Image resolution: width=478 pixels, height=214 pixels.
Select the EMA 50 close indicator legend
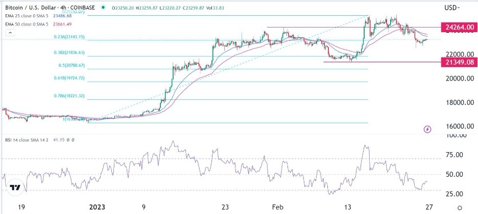coord(28,24)
